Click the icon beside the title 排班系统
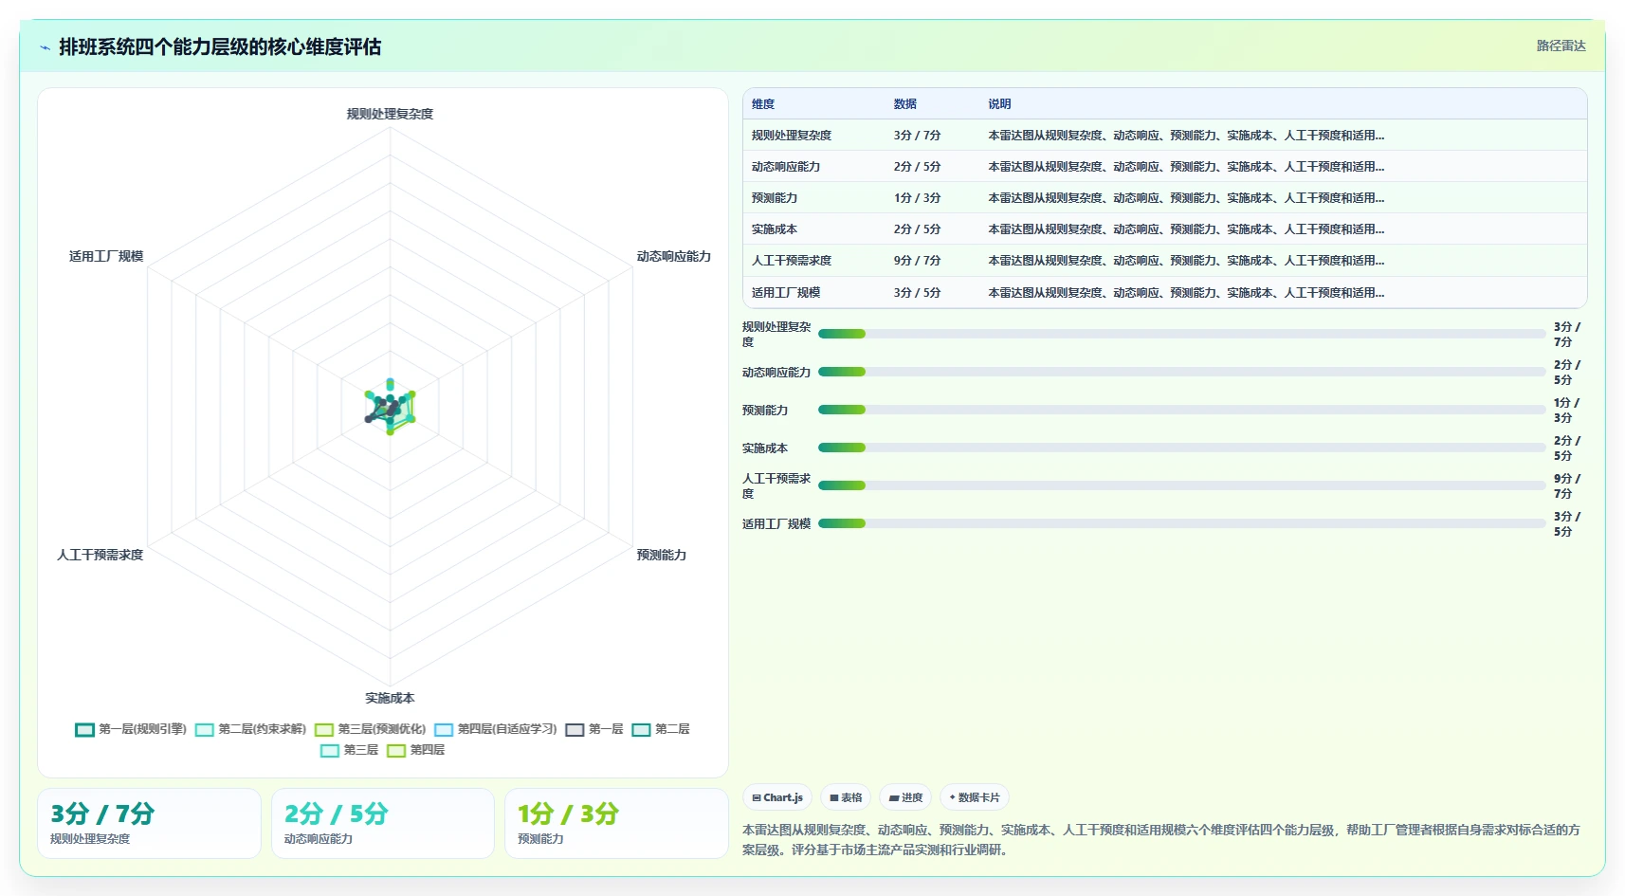The image size is (1625, 896). tap(45, 47)
